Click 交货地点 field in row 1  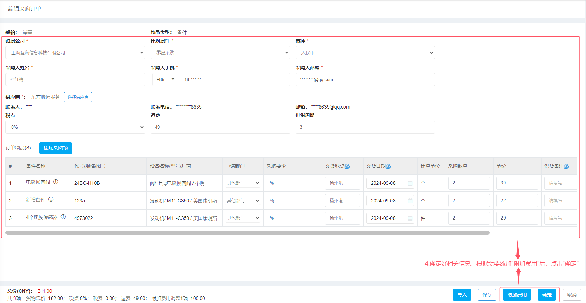tap(343, 183)
